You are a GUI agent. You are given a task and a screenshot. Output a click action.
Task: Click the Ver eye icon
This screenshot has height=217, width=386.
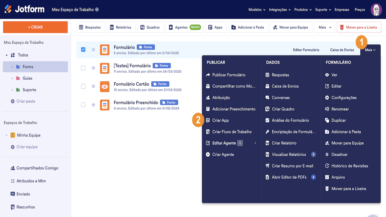tap(327, 75)
